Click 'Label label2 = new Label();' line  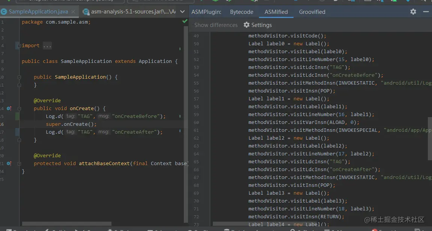pyautogui.click(x=289, y=138)
